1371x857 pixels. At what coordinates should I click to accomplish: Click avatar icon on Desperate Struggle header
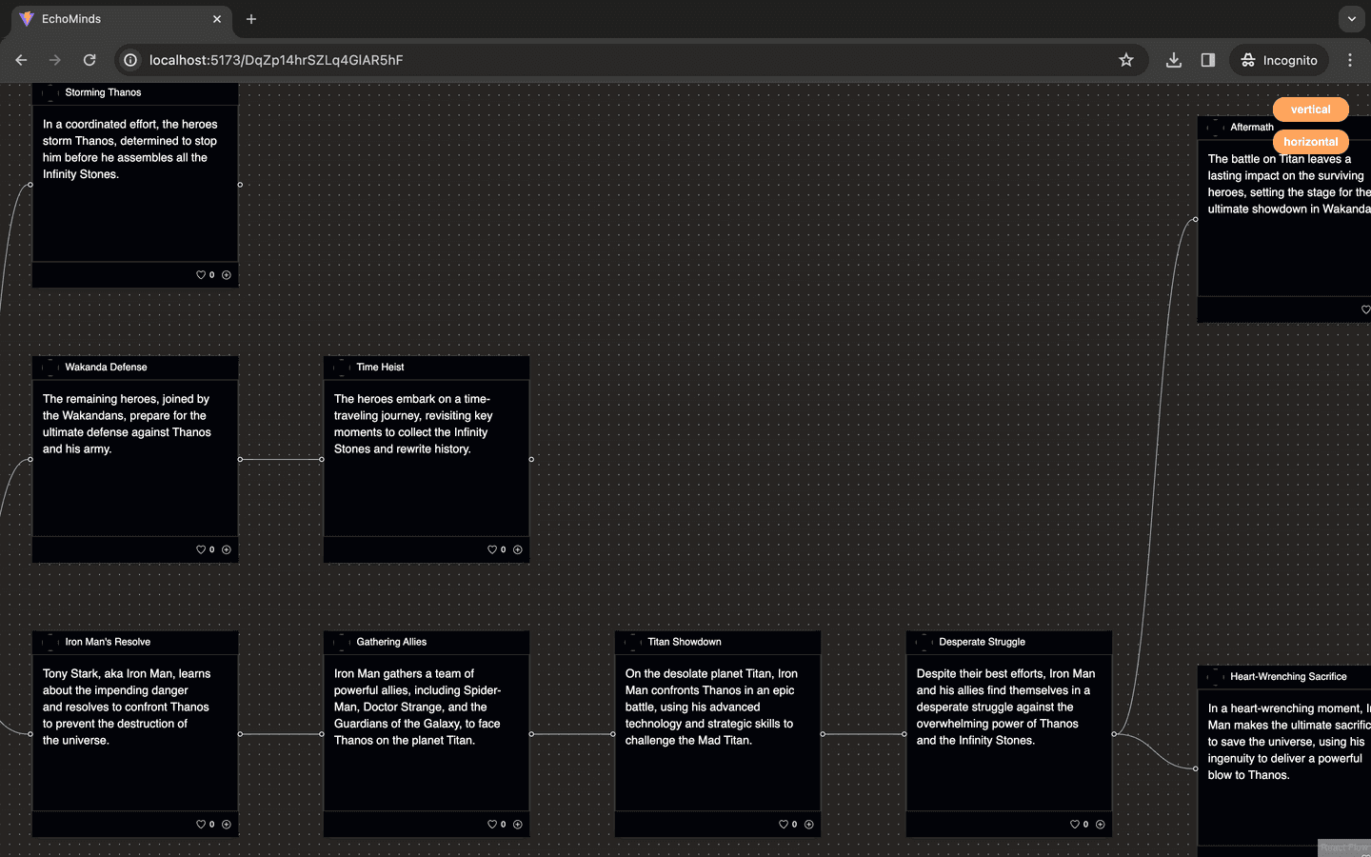[x=924, y=642]
